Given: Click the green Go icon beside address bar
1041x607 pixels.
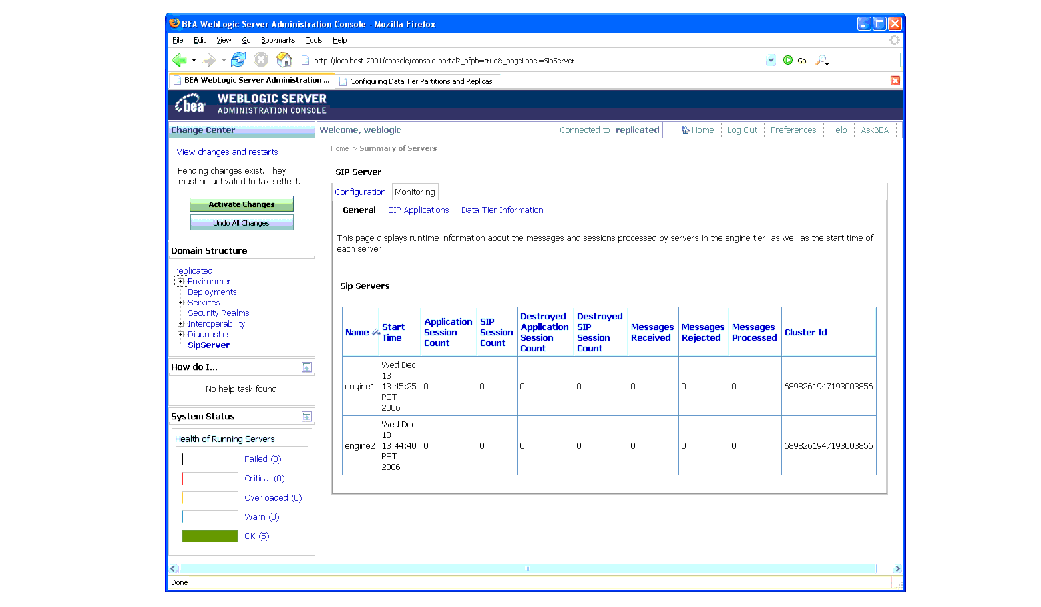Looking at the screenshot, I should click(x=788, y=60).
